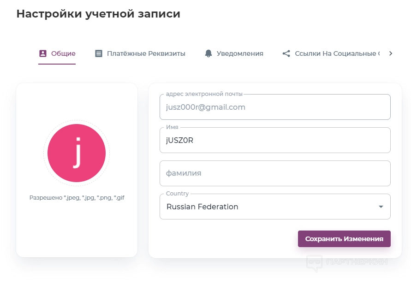This screenshot has height=296, width=411.
Task: Open the Уведомления tab
Action: pos(240,53)
